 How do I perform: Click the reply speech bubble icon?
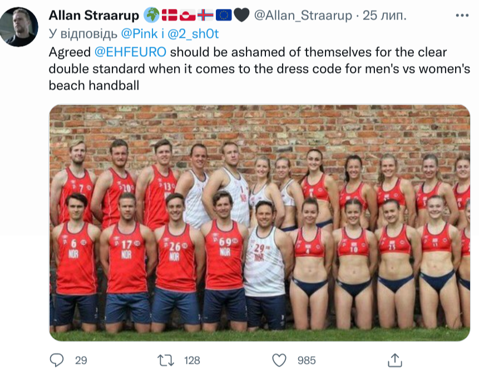pyautogui.click(x=57, y=360)
